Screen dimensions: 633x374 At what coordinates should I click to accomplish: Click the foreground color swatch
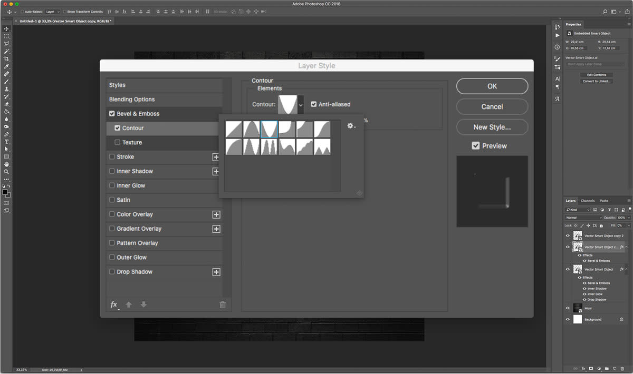pos(5,192)
